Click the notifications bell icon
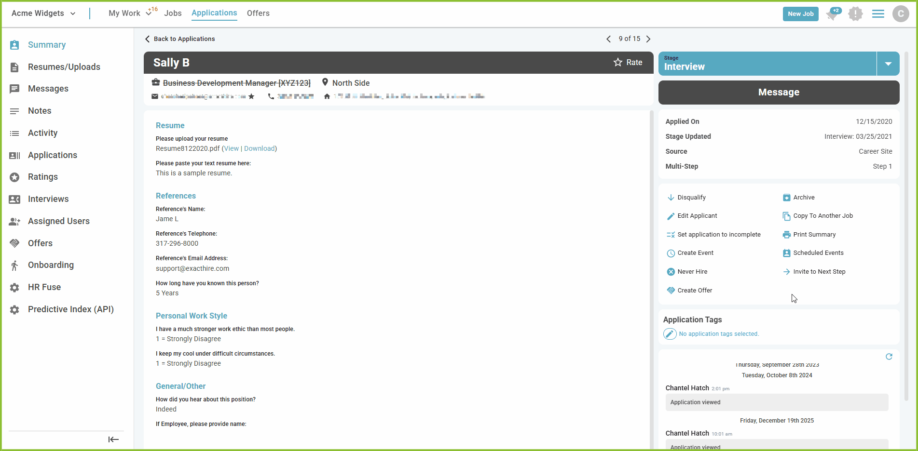This screenshot has width=918, height=451. [832, 14]
